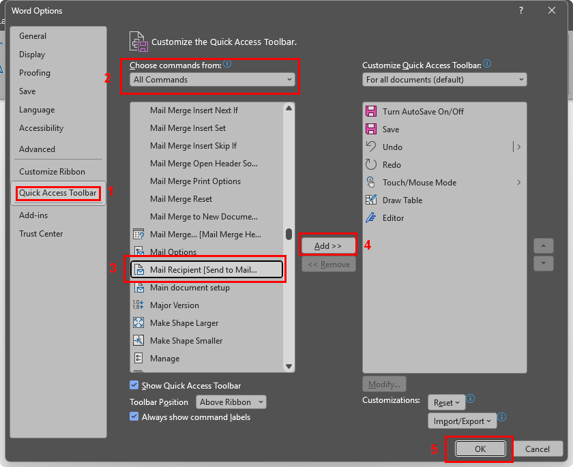Click the help question mark in title bar
This screenshot has height=467, width=573.
[x=521, y=10]
